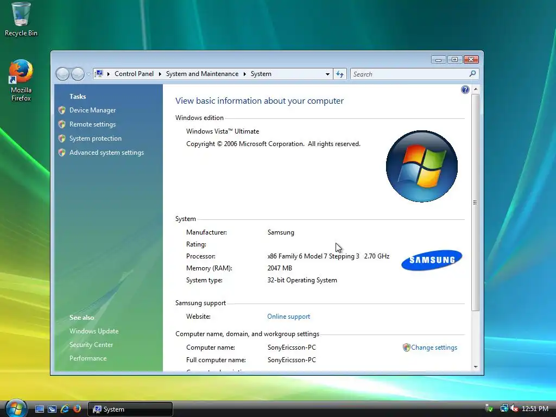Screen dimensions: 556x417
Task: Click the 2047 MB memory value
Action: pyautogui.click(x=280, y=268)
